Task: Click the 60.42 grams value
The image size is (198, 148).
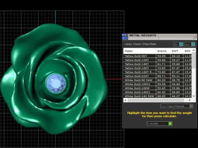Action: 161,92
